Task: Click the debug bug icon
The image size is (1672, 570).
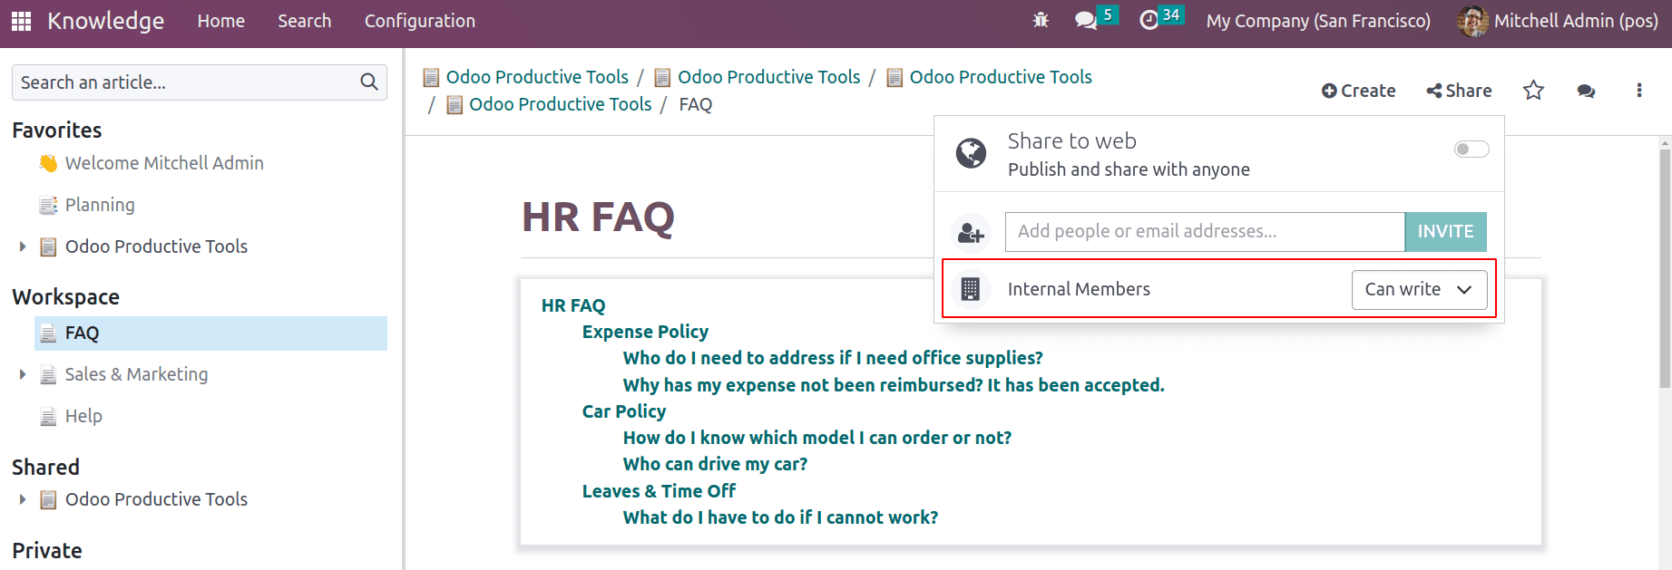Action: [x=1041, y=20]
